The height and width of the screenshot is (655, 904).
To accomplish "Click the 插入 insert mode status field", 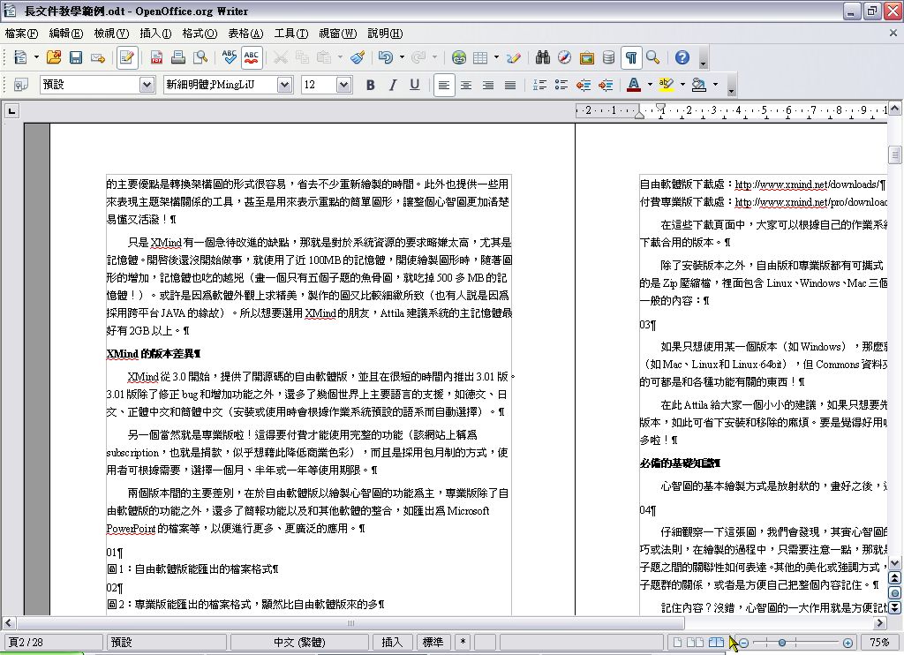I will tap(392, 643).
